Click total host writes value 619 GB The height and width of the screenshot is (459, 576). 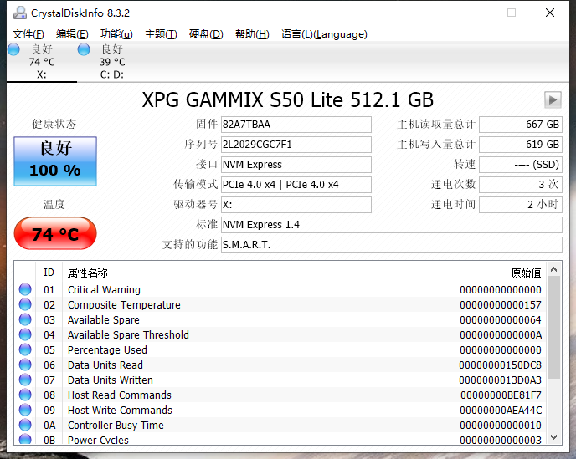pos(521,145)
